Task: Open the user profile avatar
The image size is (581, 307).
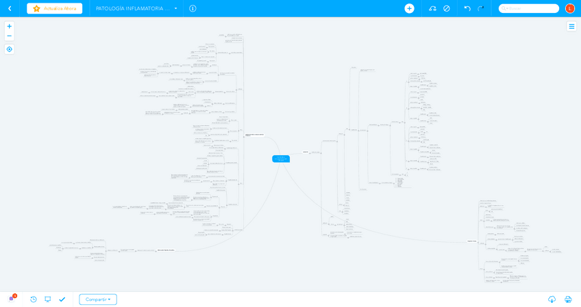Action: [569, 8]
